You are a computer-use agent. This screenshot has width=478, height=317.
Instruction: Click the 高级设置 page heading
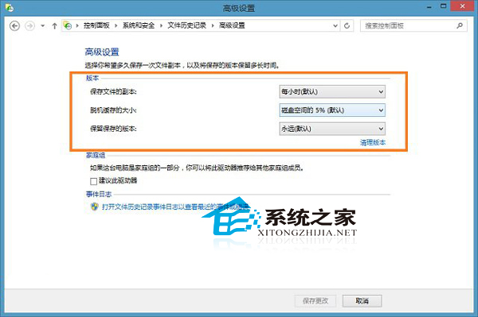tap(102, 52)
